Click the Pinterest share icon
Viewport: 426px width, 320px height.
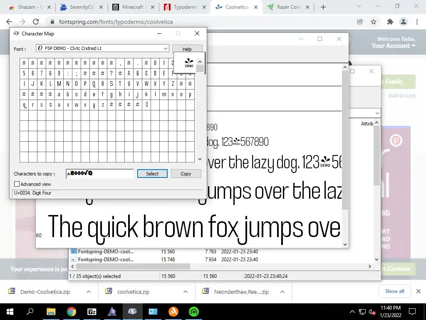pyautogui.click(x=396, y=141)
